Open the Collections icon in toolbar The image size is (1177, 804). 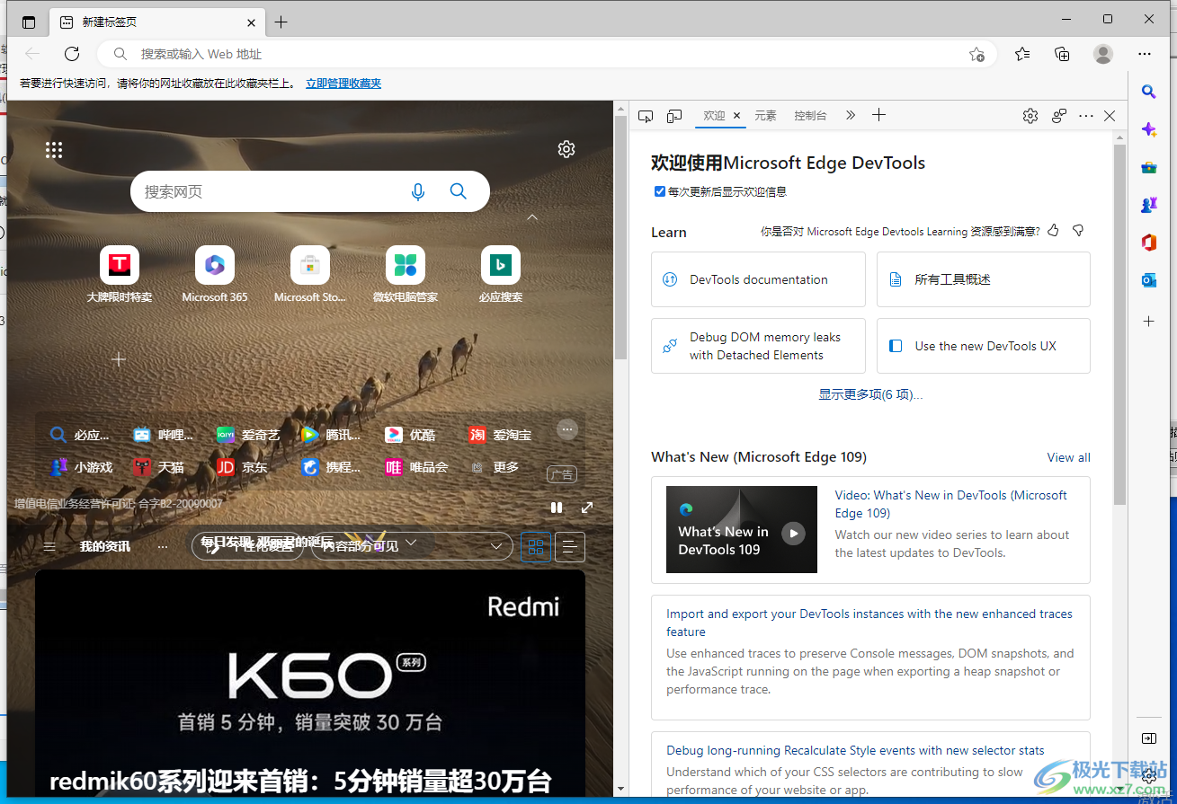click(x=1062, y=54)
